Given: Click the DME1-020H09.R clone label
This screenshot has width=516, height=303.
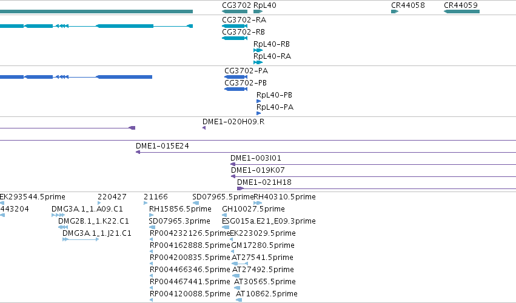Looking at the screenshot, I should click(x=233, y=122).
